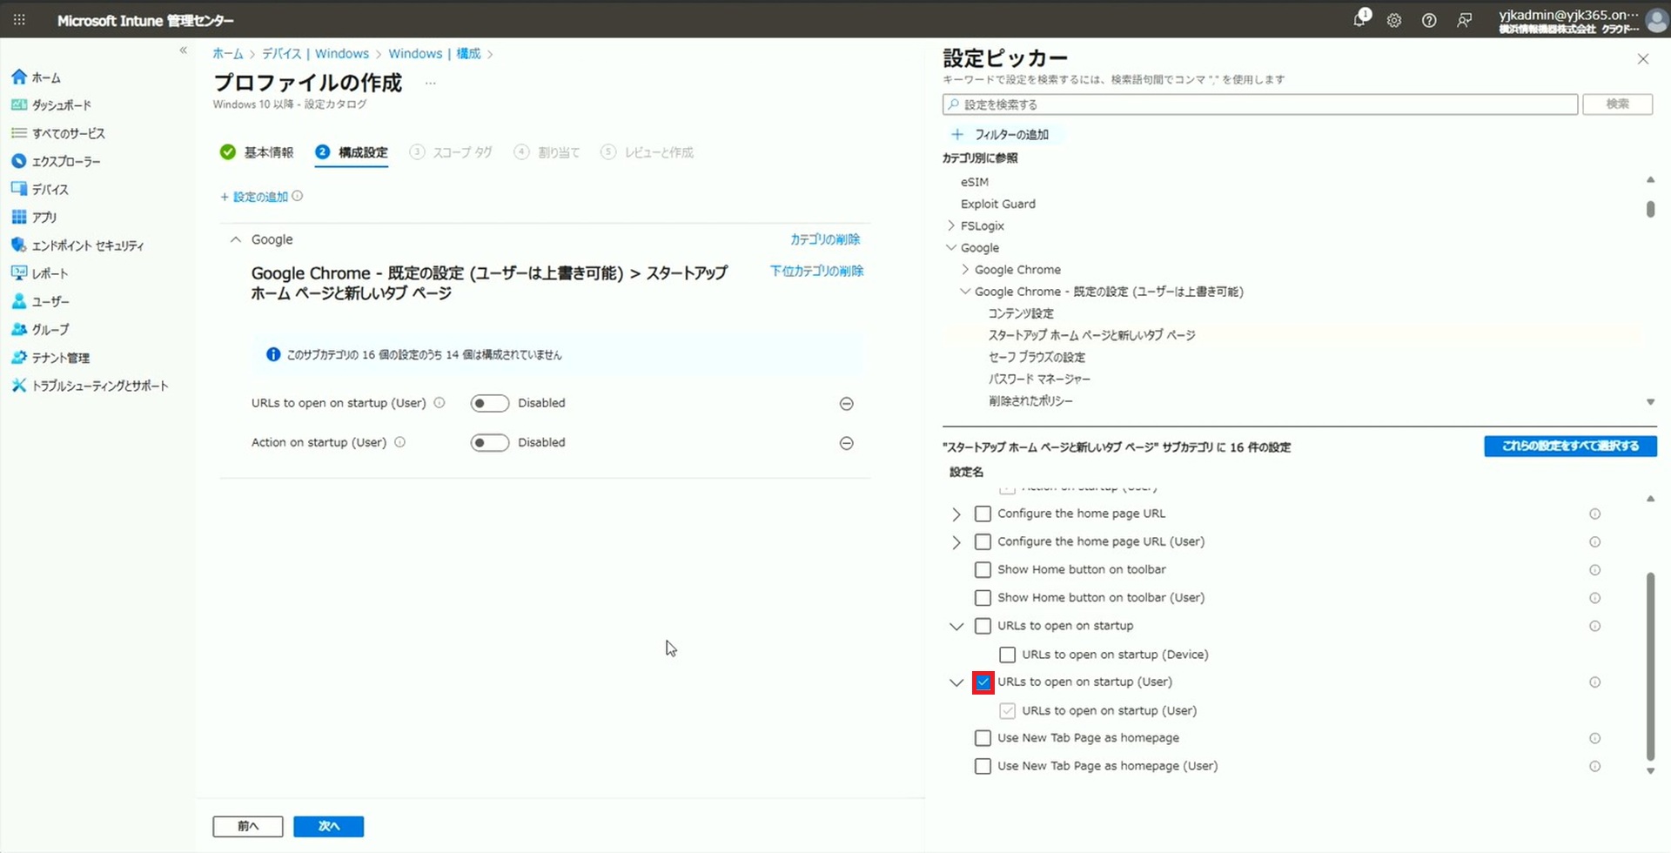Remove the Action on startup (User) setting
Viewport: 1671px width, 853px height.
pyautogui.click(x=846, y=443)
